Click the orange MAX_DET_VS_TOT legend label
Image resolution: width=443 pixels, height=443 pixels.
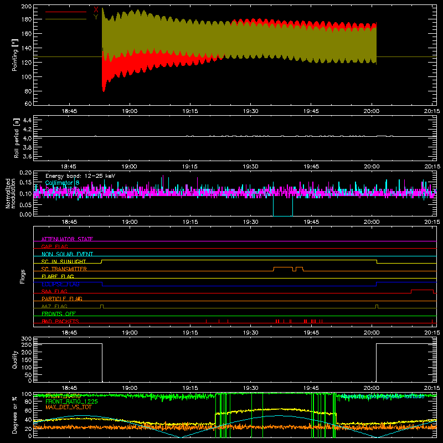click(69, 407)
